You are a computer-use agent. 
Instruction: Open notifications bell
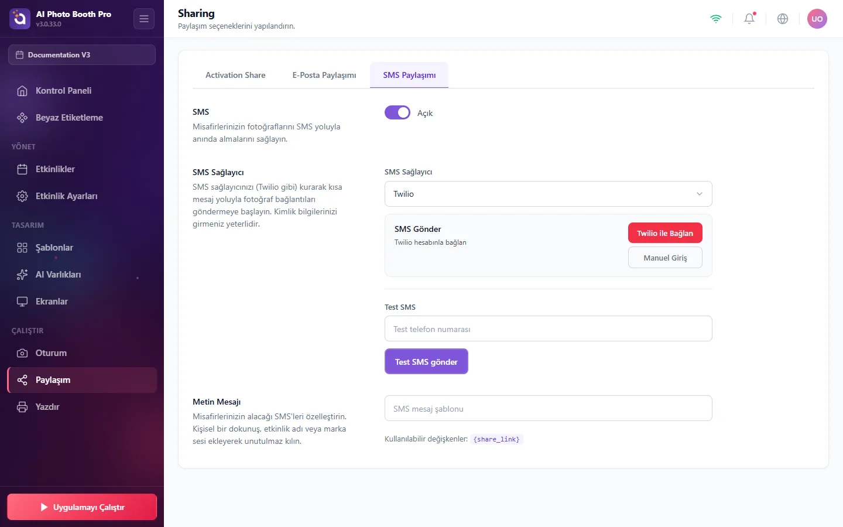point(749,19)
